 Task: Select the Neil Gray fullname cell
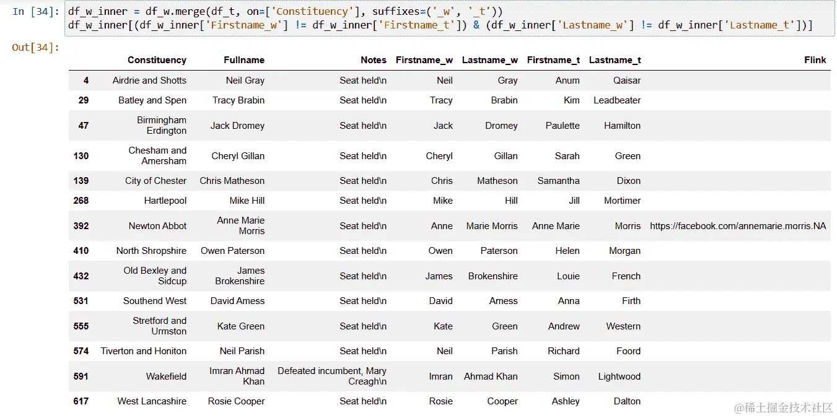point(245,81)
